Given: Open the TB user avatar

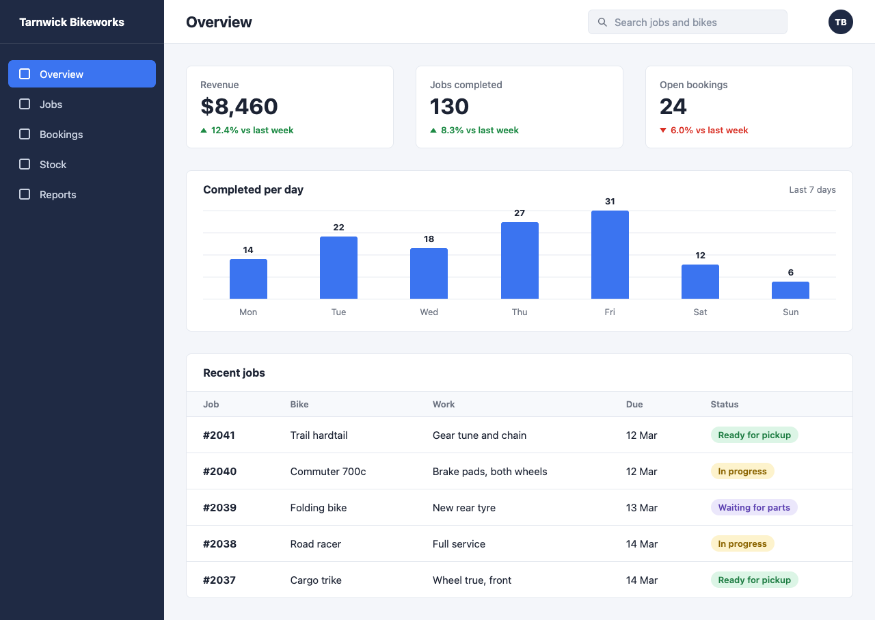Looking at the screenshot, I should (841, 22).
